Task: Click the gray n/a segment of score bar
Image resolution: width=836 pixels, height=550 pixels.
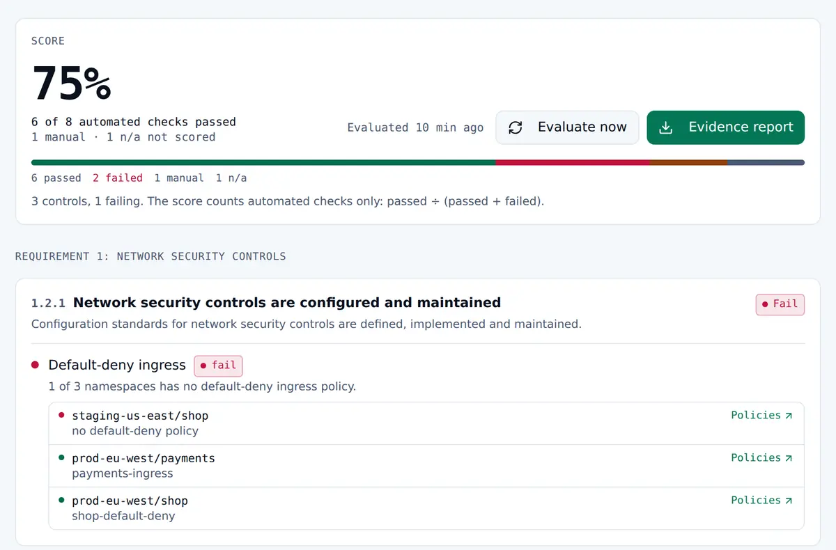Action: (x=766, y=162)
